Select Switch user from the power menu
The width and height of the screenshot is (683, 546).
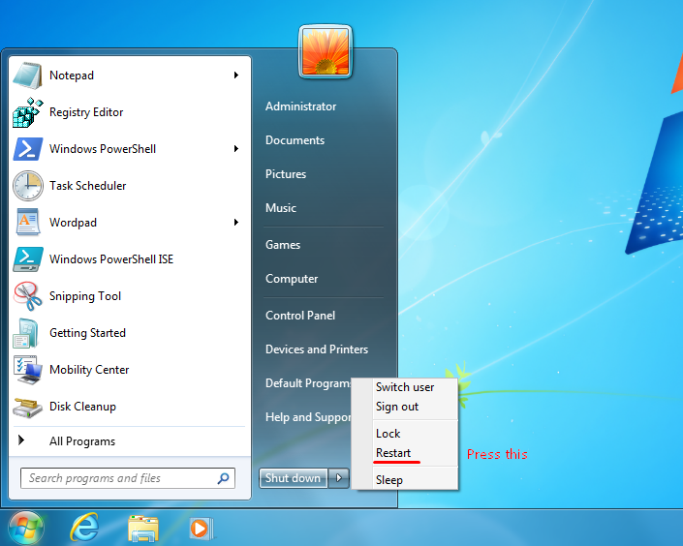[x=405, y=387]
